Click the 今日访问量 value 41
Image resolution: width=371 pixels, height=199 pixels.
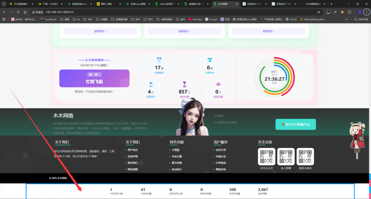(x=143, y=190)
